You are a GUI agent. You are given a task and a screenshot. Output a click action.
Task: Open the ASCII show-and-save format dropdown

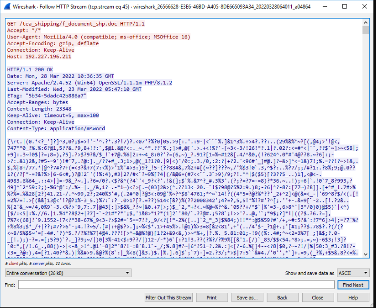pos(353,273)
